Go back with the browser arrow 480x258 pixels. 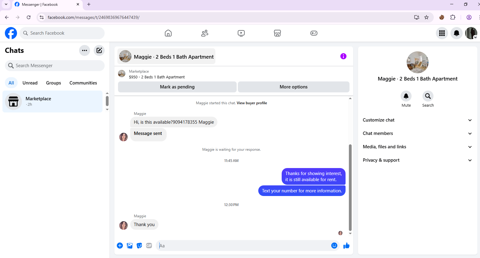click(7, 17)
